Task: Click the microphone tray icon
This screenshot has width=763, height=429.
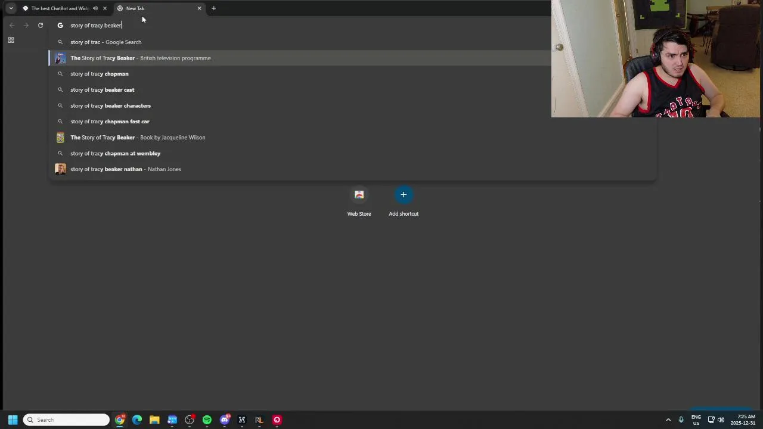Action: 681,420
